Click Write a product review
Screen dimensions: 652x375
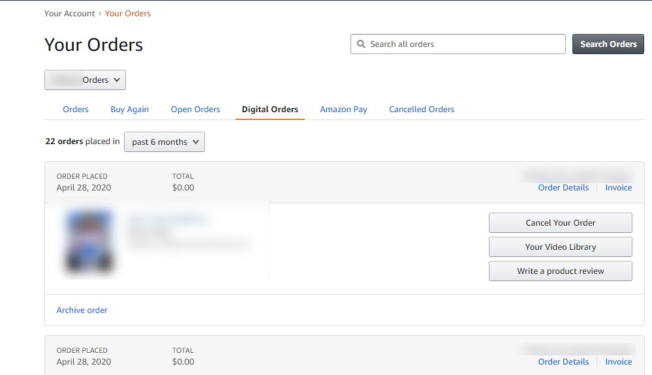560,271
